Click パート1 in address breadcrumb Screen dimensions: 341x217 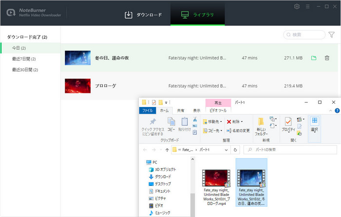205,150
